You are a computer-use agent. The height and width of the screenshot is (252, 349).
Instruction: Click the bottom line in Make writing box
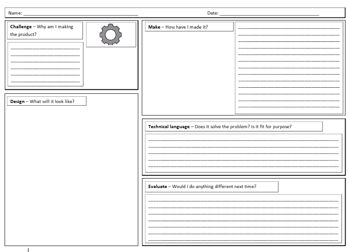pyautogui.click(x=289, y=107)
